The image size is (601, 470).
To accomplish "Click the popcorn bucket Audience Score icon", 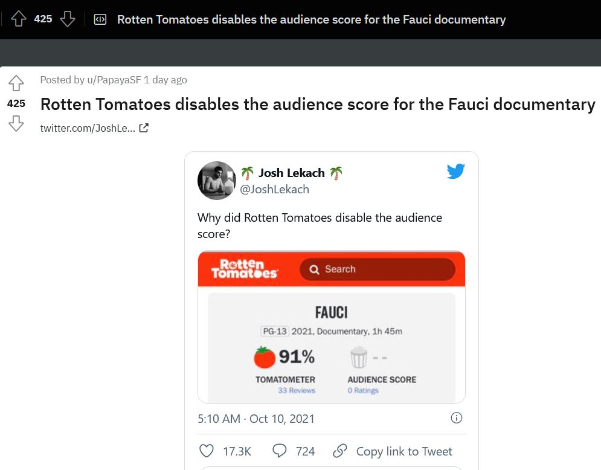I will pyautogui.click(x=359, y=358).
